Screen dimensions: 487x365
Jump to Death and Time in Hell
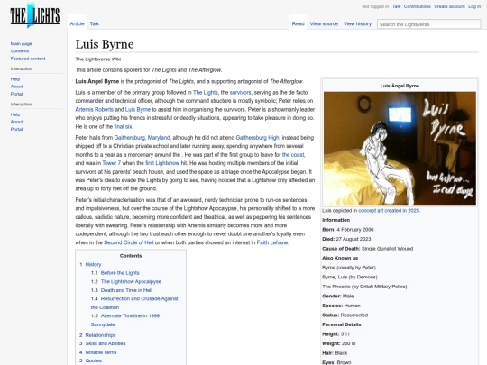pyautogui.click(x=126, y=290)
